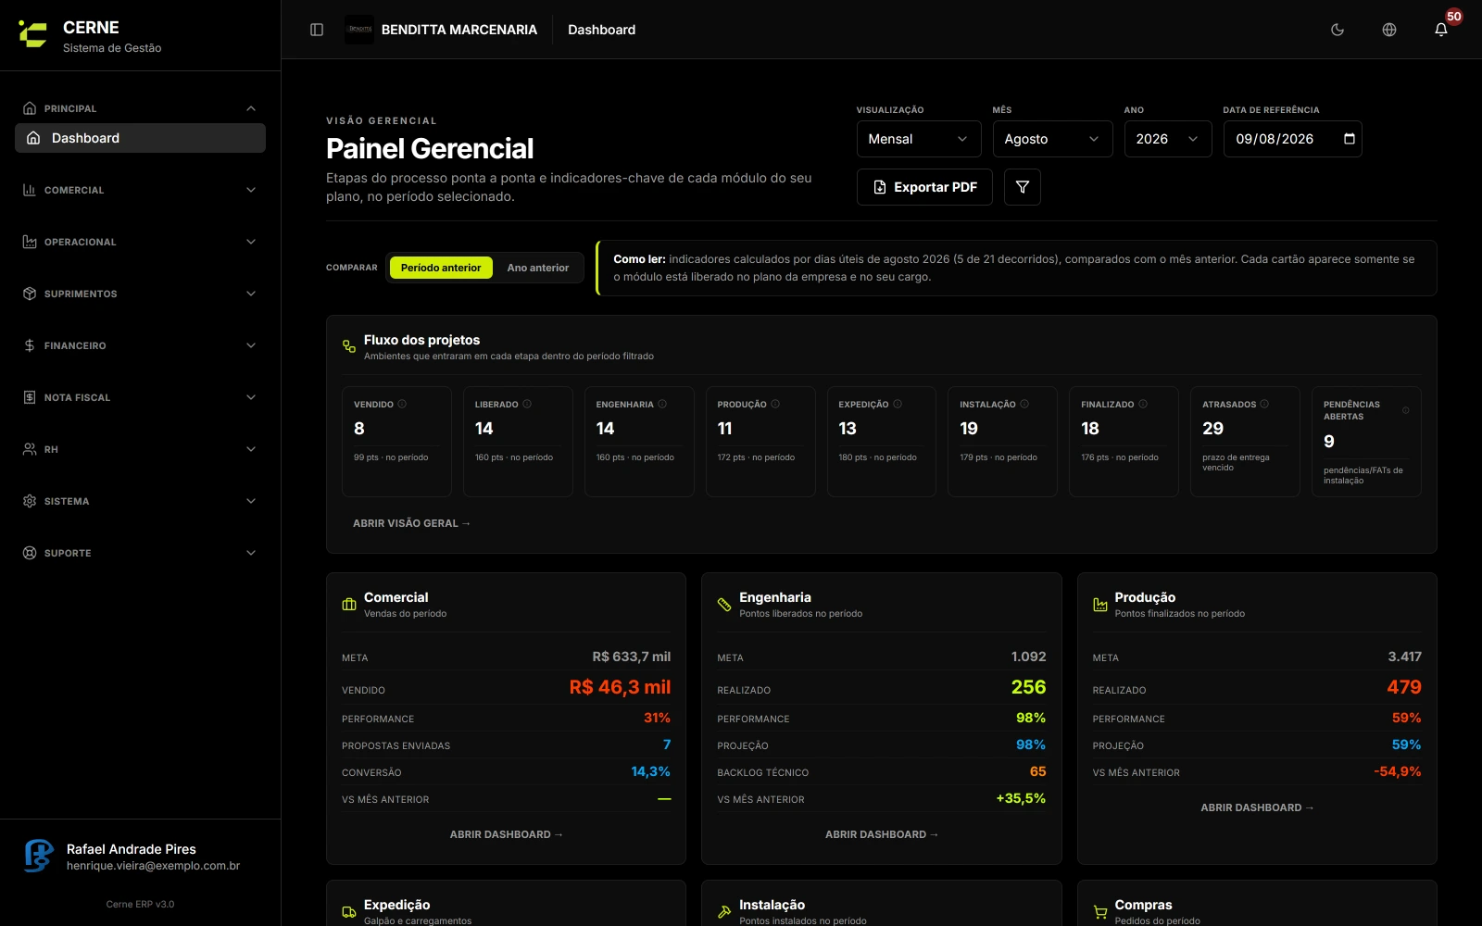This screenshot has height=926, width=1482.
Task: Click the Operacional sidebar icon
Action: [30, 242]
